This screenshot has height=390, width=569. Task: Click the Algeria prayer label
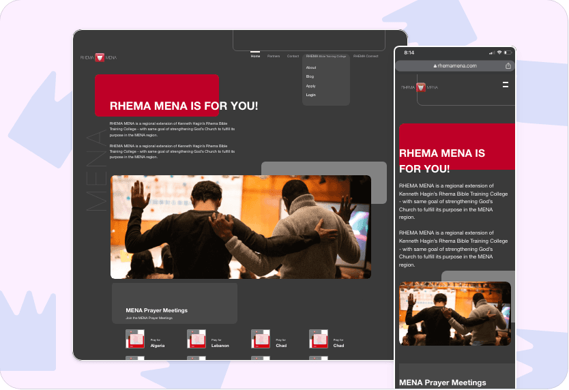coord(158,346)
